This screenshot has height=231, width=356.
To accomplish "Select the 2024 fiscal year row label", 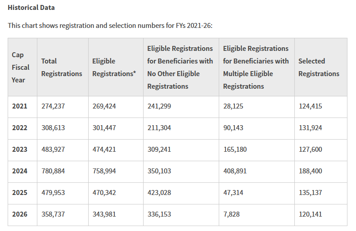I will click(x=20, y=171).
